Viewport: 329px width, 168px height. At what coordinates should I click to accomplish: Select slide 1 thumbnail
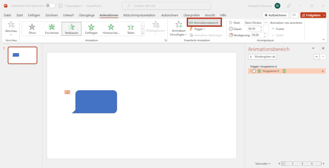point(22,55)
